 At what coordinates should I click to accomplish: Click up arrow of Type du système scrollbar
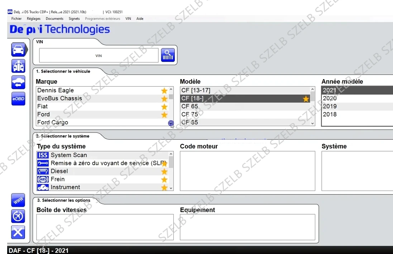171,154
